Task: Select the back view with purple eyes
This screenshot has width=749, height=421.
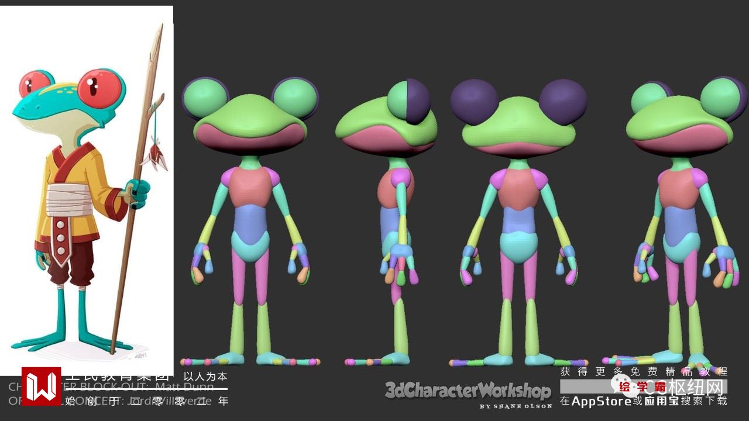Action: (x=518, y=223)
